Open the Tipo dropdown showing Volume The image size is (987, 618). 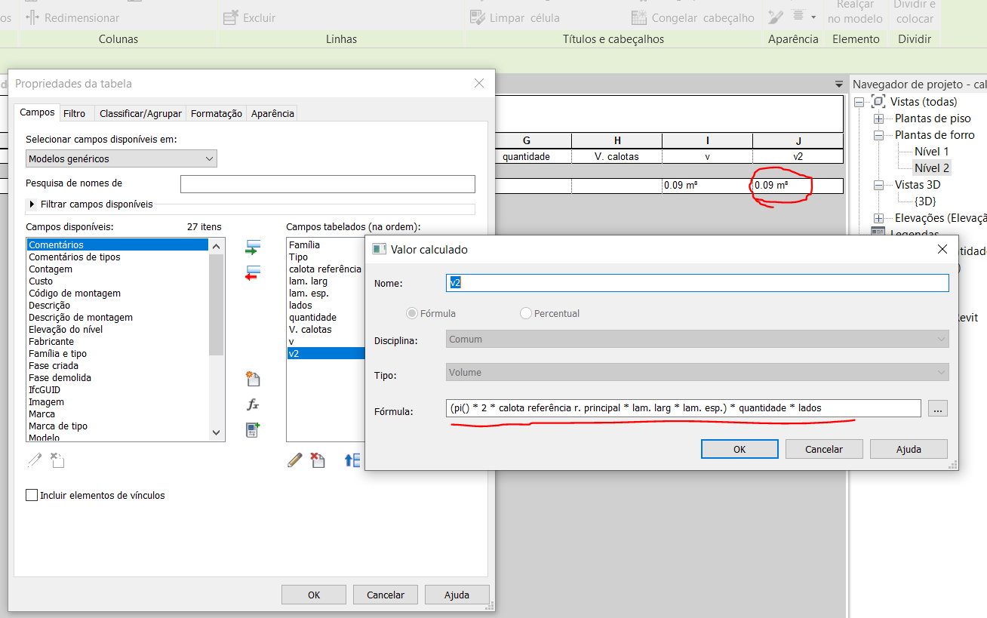pyautogui.click(x=697, y=372)
